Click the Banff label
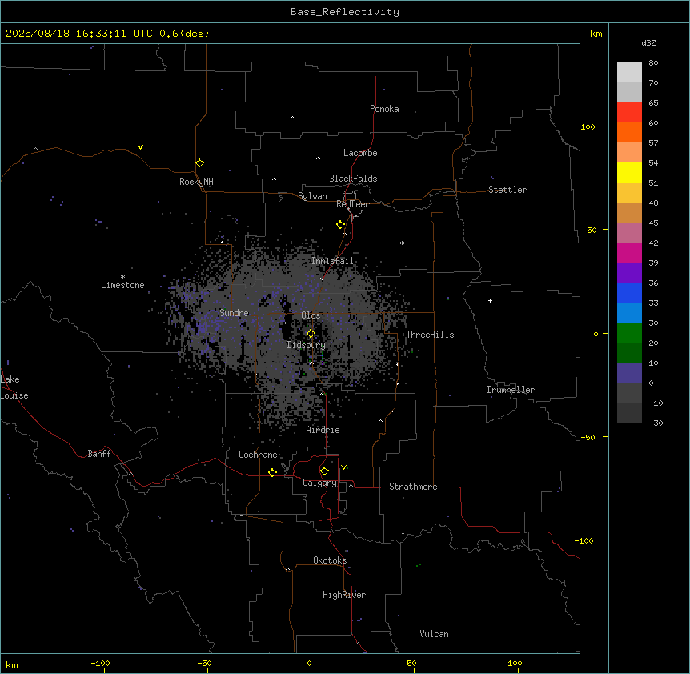Screen dimensions: 690x674 point(99,454)
